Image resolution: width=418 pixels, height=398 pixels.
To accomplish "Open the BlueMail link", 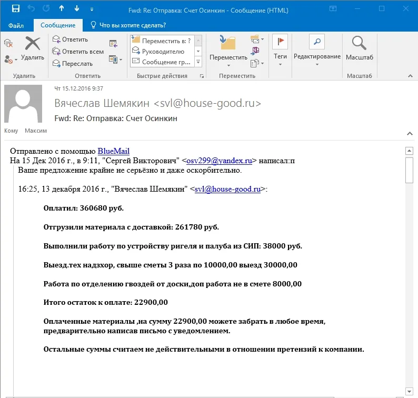I will tap(114, 151).
